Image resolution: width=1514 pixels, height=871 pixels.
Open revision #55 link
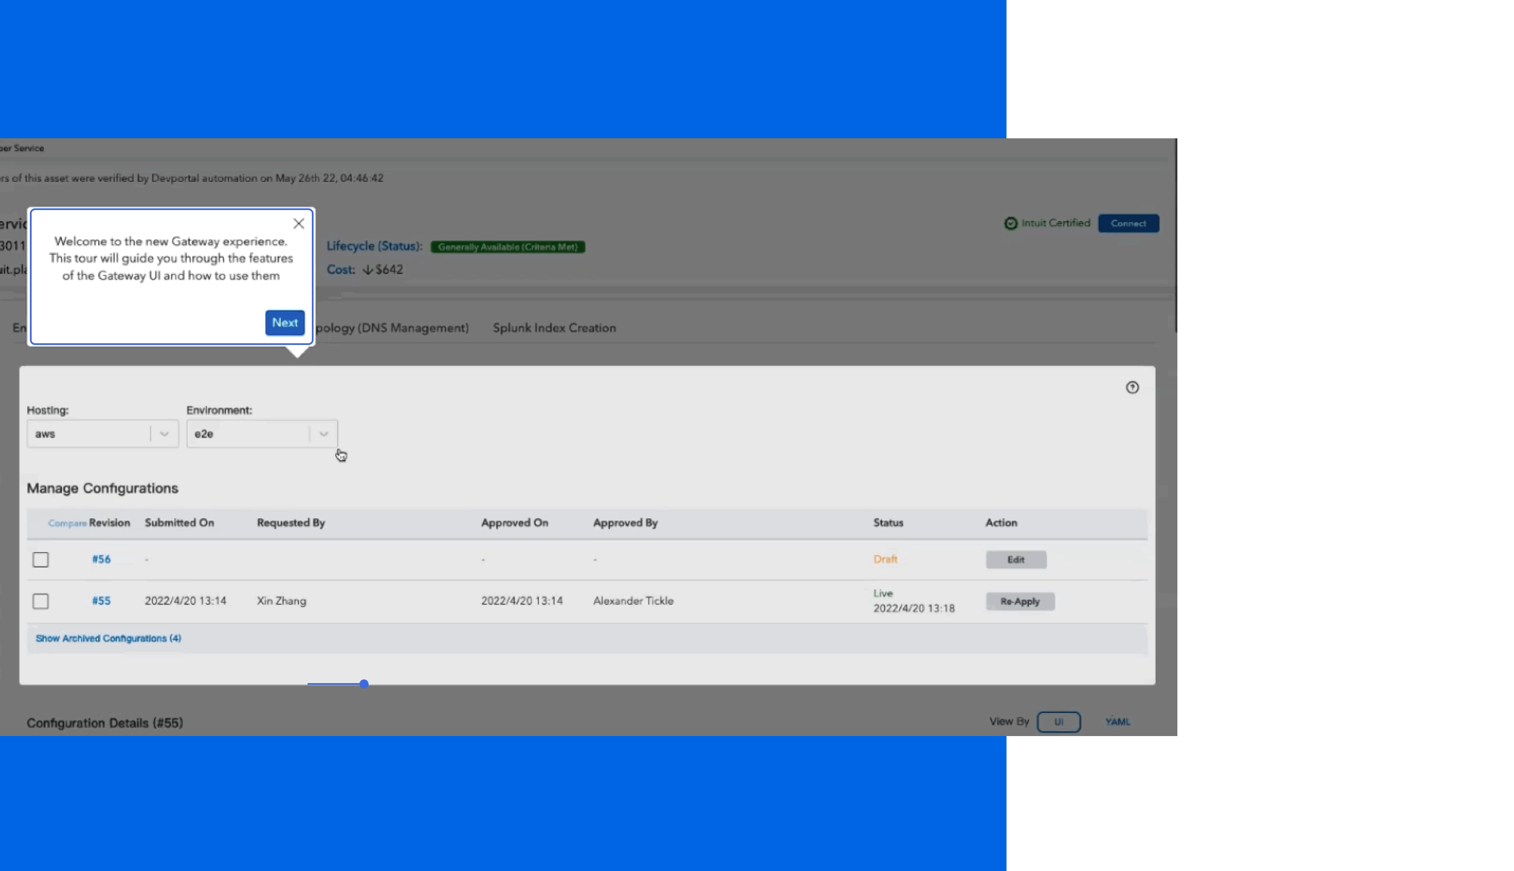click(101, 601)
